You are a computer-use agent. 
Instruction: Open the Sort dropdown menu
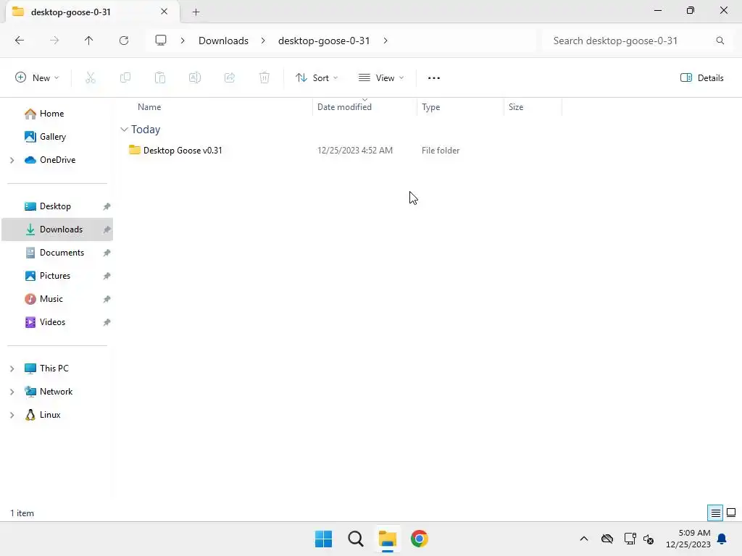pos(317,78)
